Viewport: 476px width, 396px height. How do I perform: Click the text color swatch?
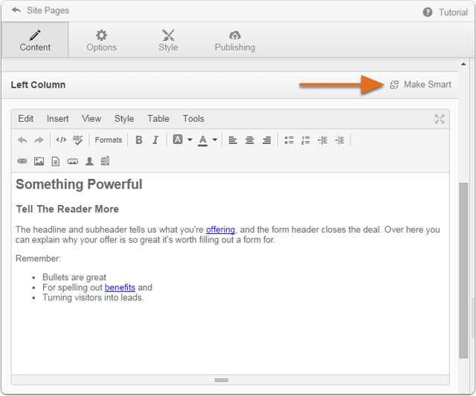(x=202, y=140)
